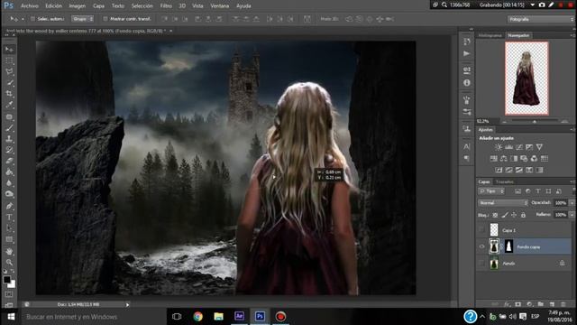577x325 pixels.
Task: Click the foreground color swatch
Action: click(x=6, y=280)
